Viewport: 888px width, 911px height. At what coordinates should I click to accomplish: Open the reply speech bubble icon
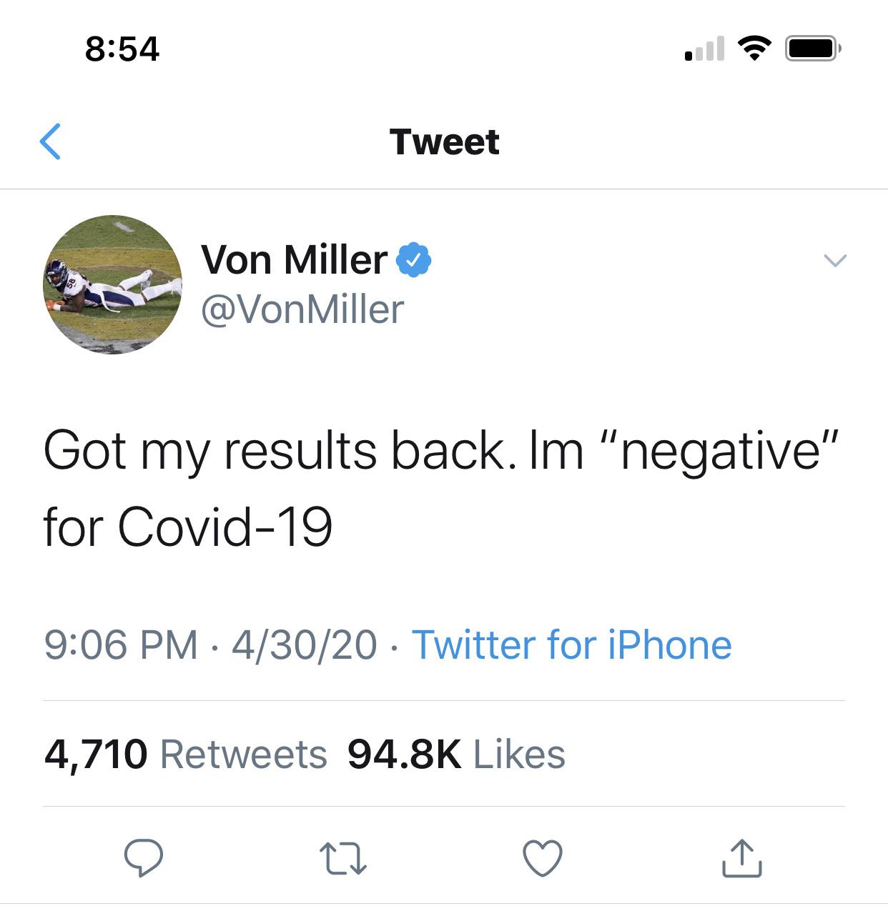pyautogui.click(x=144, y=857)
